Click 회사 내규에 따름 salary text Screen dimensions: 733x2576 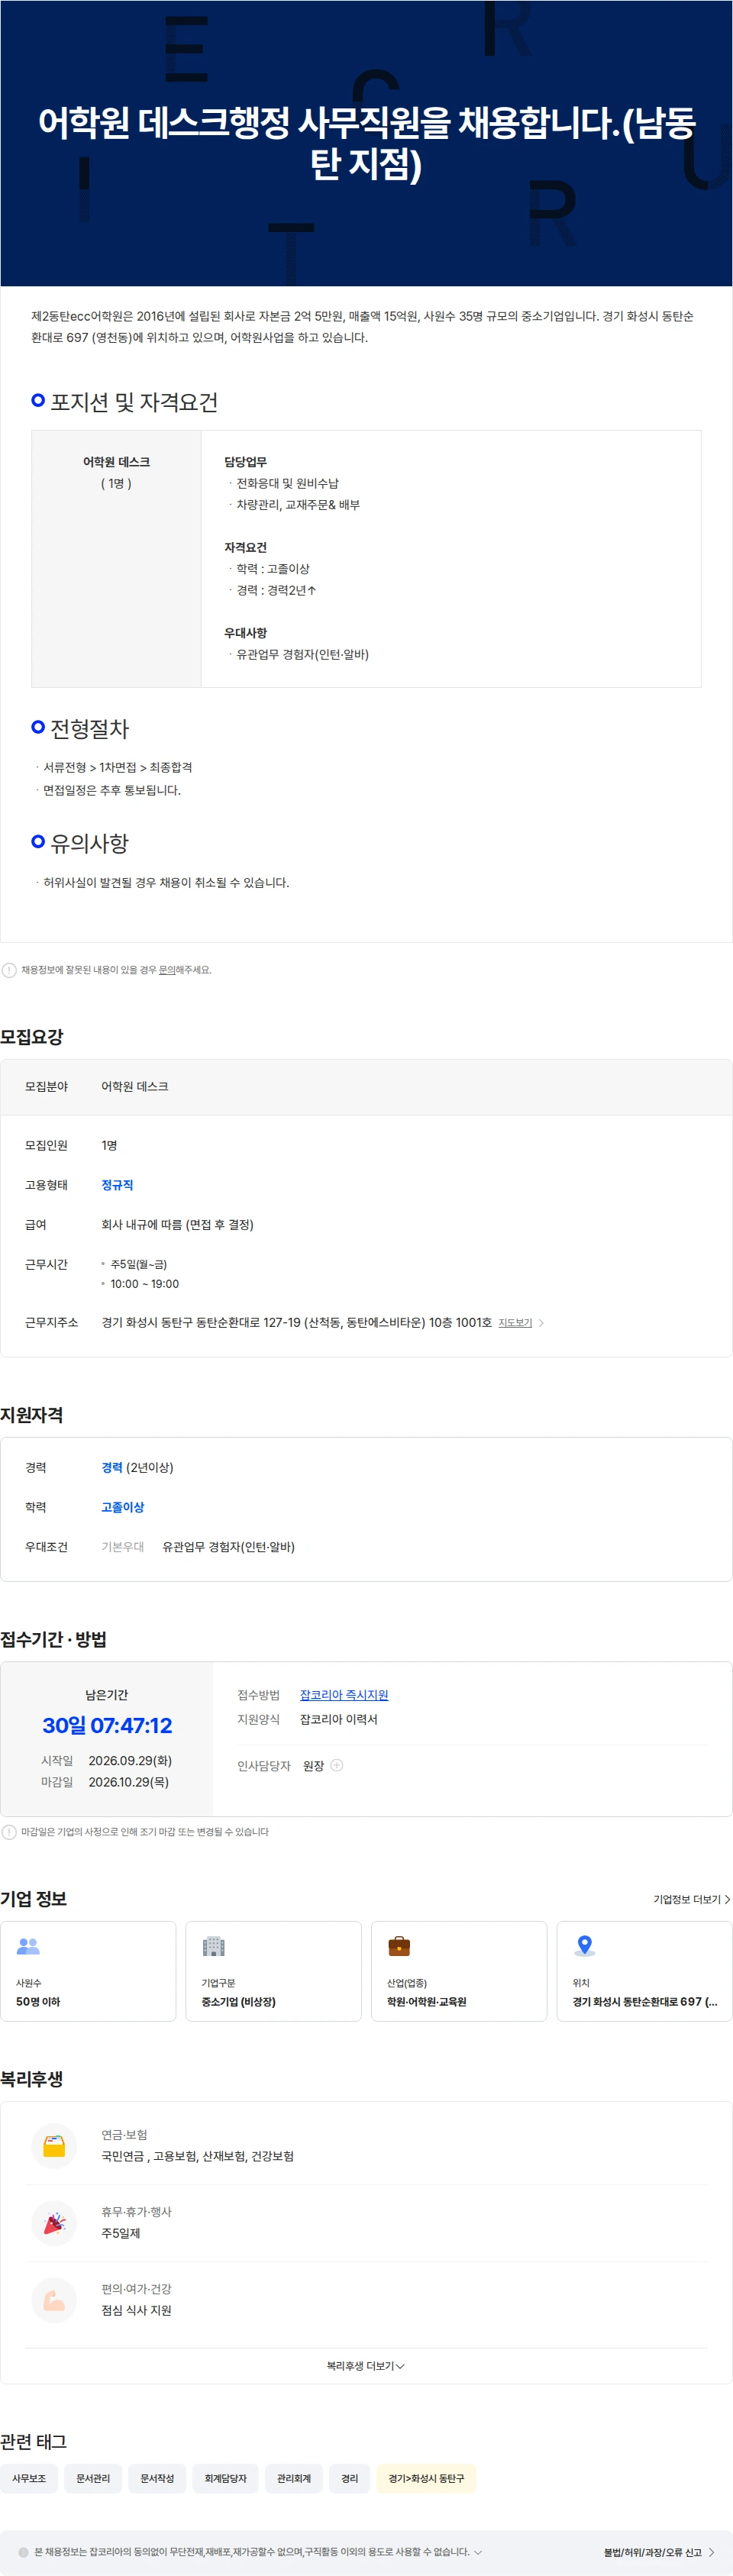tap(177, 1224)
